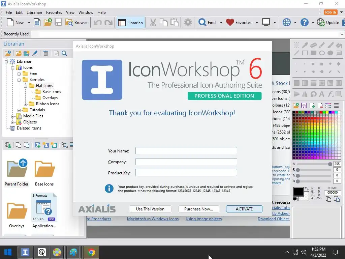Click the Cut scissors icon
The width and height of the screenshot is (345, 259).
(x=153, y=23)
